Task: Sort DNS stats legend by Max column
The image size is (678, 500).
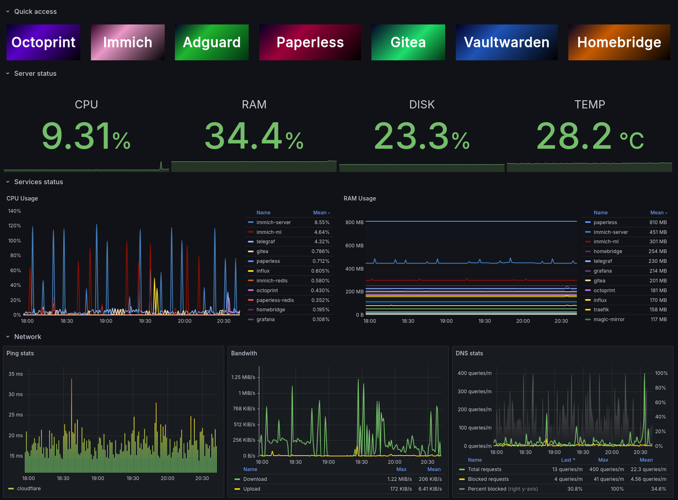Action: 603,460
